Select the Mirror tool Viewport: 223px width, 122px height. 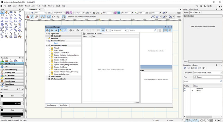click(x=11, y=27)
